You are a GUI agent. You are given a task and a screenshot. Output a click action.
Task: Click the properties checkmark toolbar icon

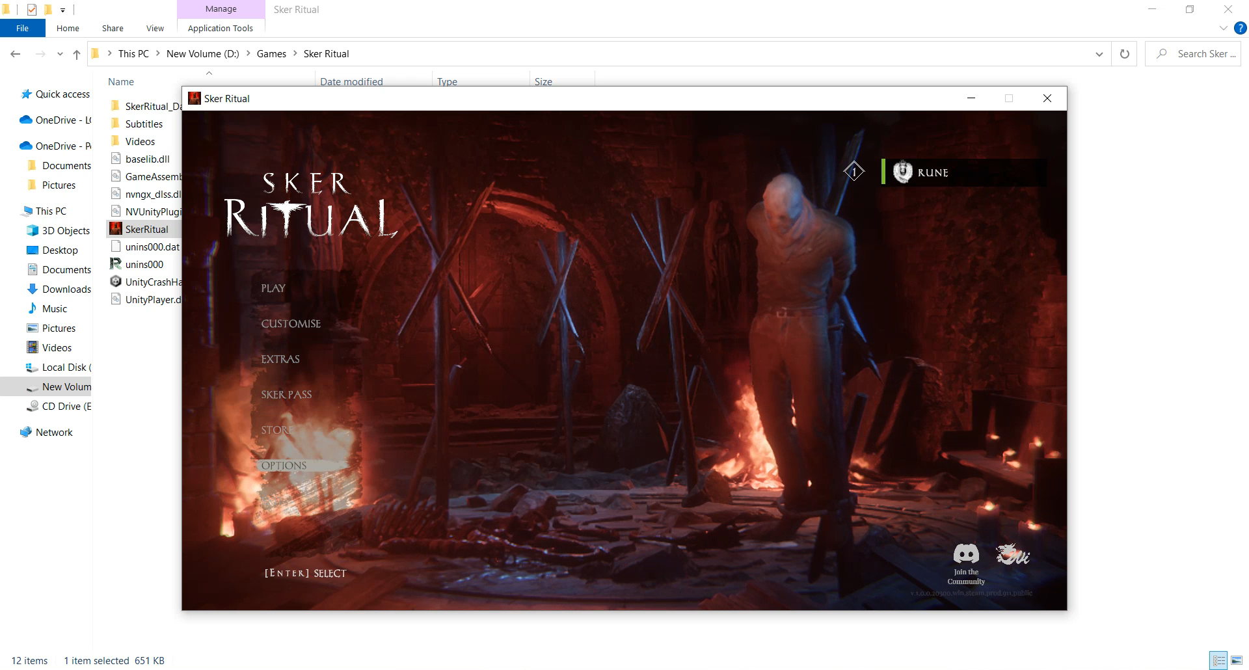(x=32, y=9)
